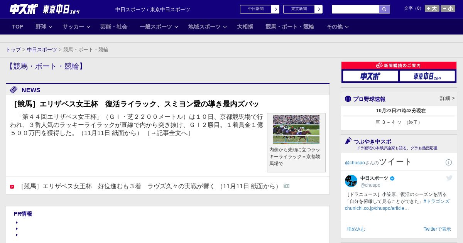Open the 東京新聞 link button

[299, 9]
